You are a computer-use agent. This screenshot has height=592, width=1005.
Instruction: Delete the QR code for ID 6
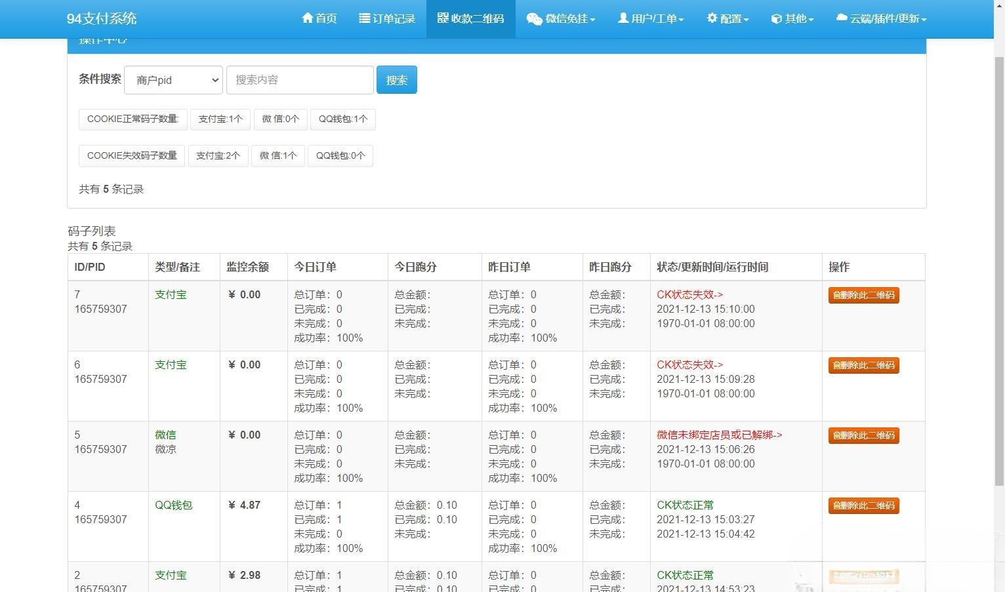[x=863, y=365]
